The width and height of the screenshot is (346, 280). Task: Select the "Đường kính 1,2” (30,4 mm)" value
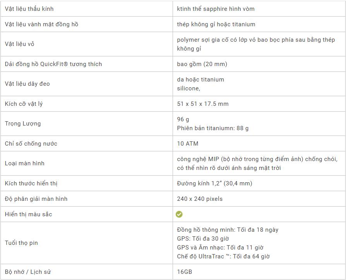[214, 183]
